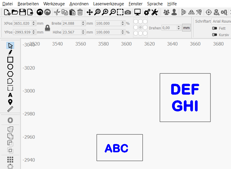Activate the text creation tool
This screenshot has height=169, width=231.
click(x=10, y=95)
